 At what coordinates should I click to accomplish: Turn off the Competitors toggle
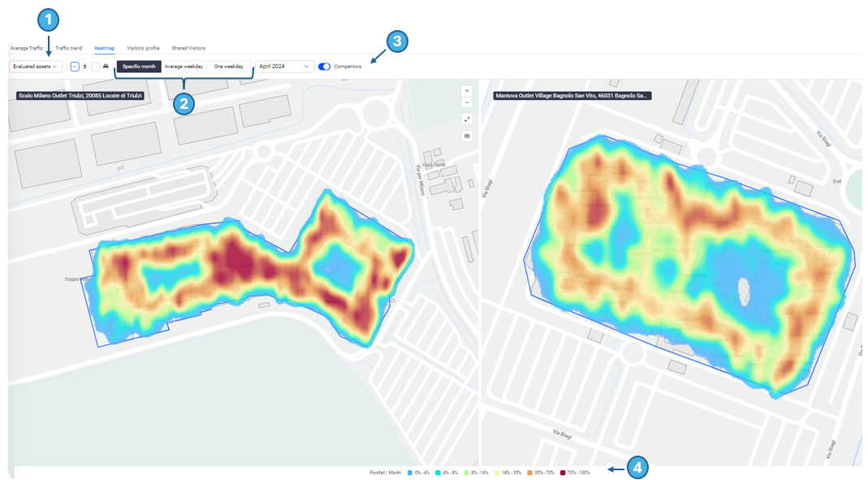pyautogui.click(x=325, y=67)
